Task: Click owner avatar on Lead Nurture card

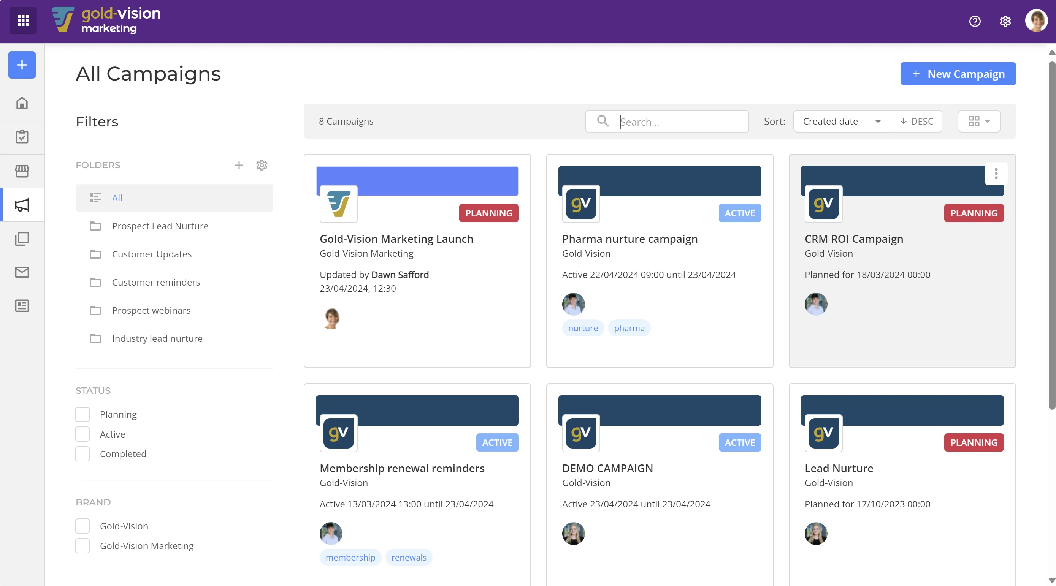Action: click(816, 533)
